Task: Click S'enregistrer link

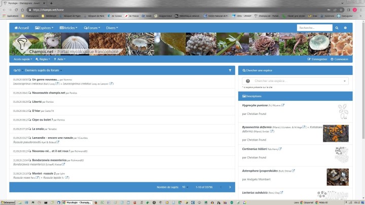Action: [317, 59]
